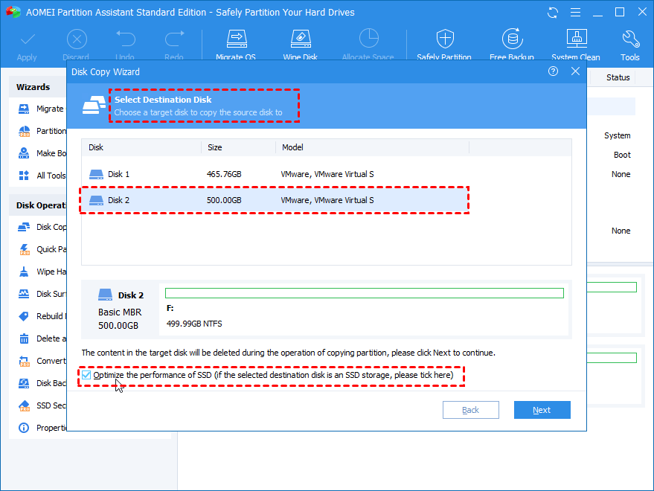Click the Redo arrow icon

(x=174, y=39)
